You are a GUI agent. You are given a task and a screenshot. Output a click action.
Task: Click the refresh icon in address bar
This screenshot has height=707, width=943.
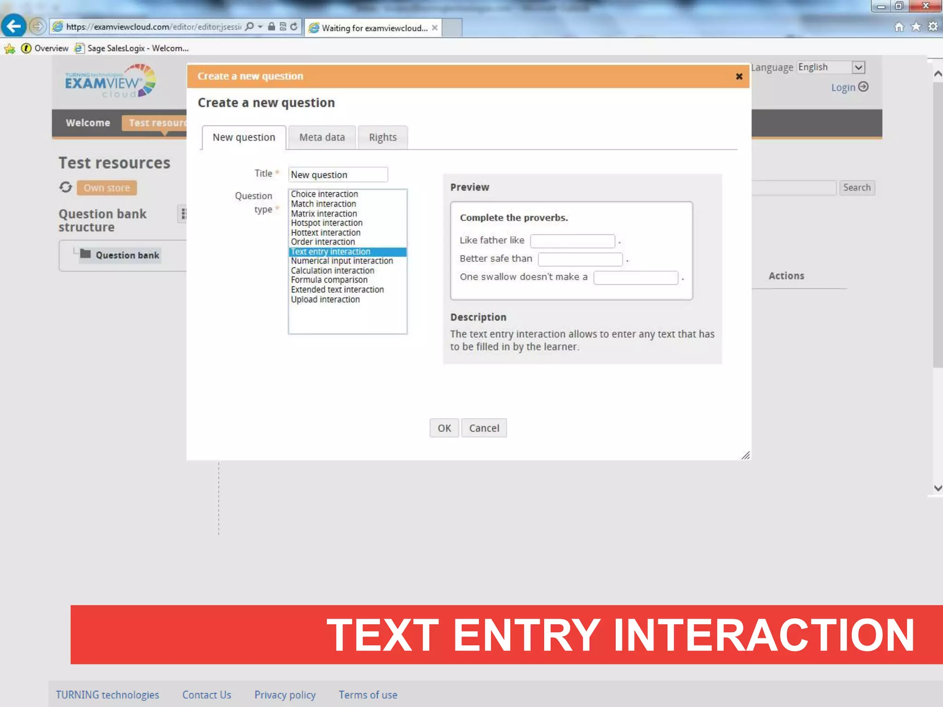(294, 27)
